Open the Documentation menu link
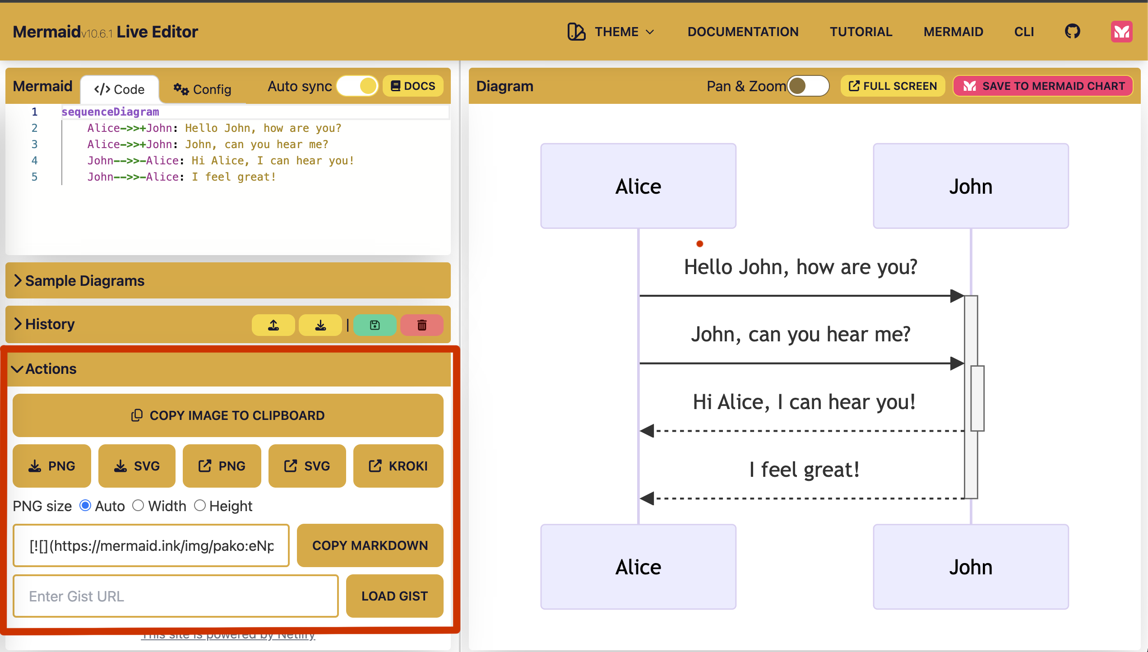 click(x=743, y=32)
